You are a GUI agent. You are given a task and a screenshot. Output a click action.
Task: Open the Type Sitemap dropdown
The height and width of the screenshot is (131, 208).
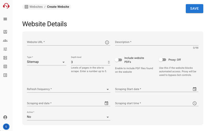pyautogui.click(x=46, y=62)
